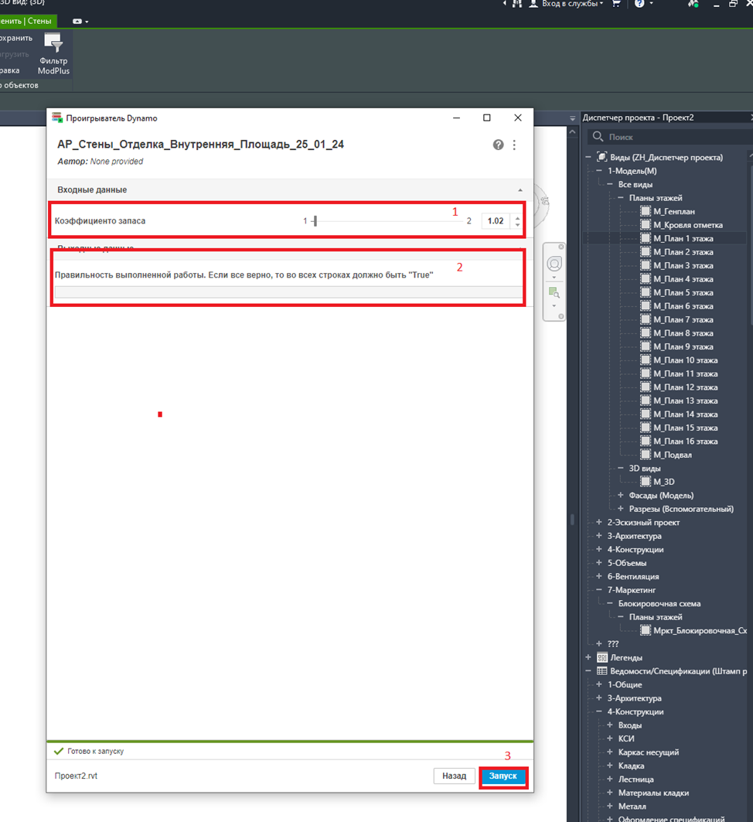
Task: Click the blue help question-mark icon in title bar
Action: click(x=639, y=4)
